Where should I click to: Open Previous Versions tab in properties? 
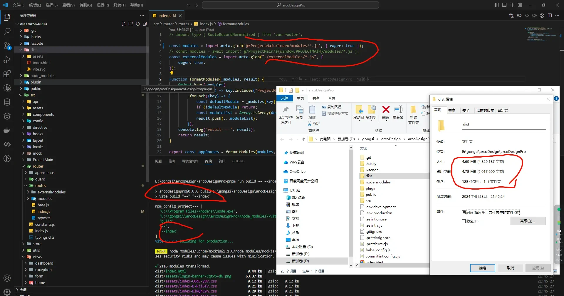485,111
